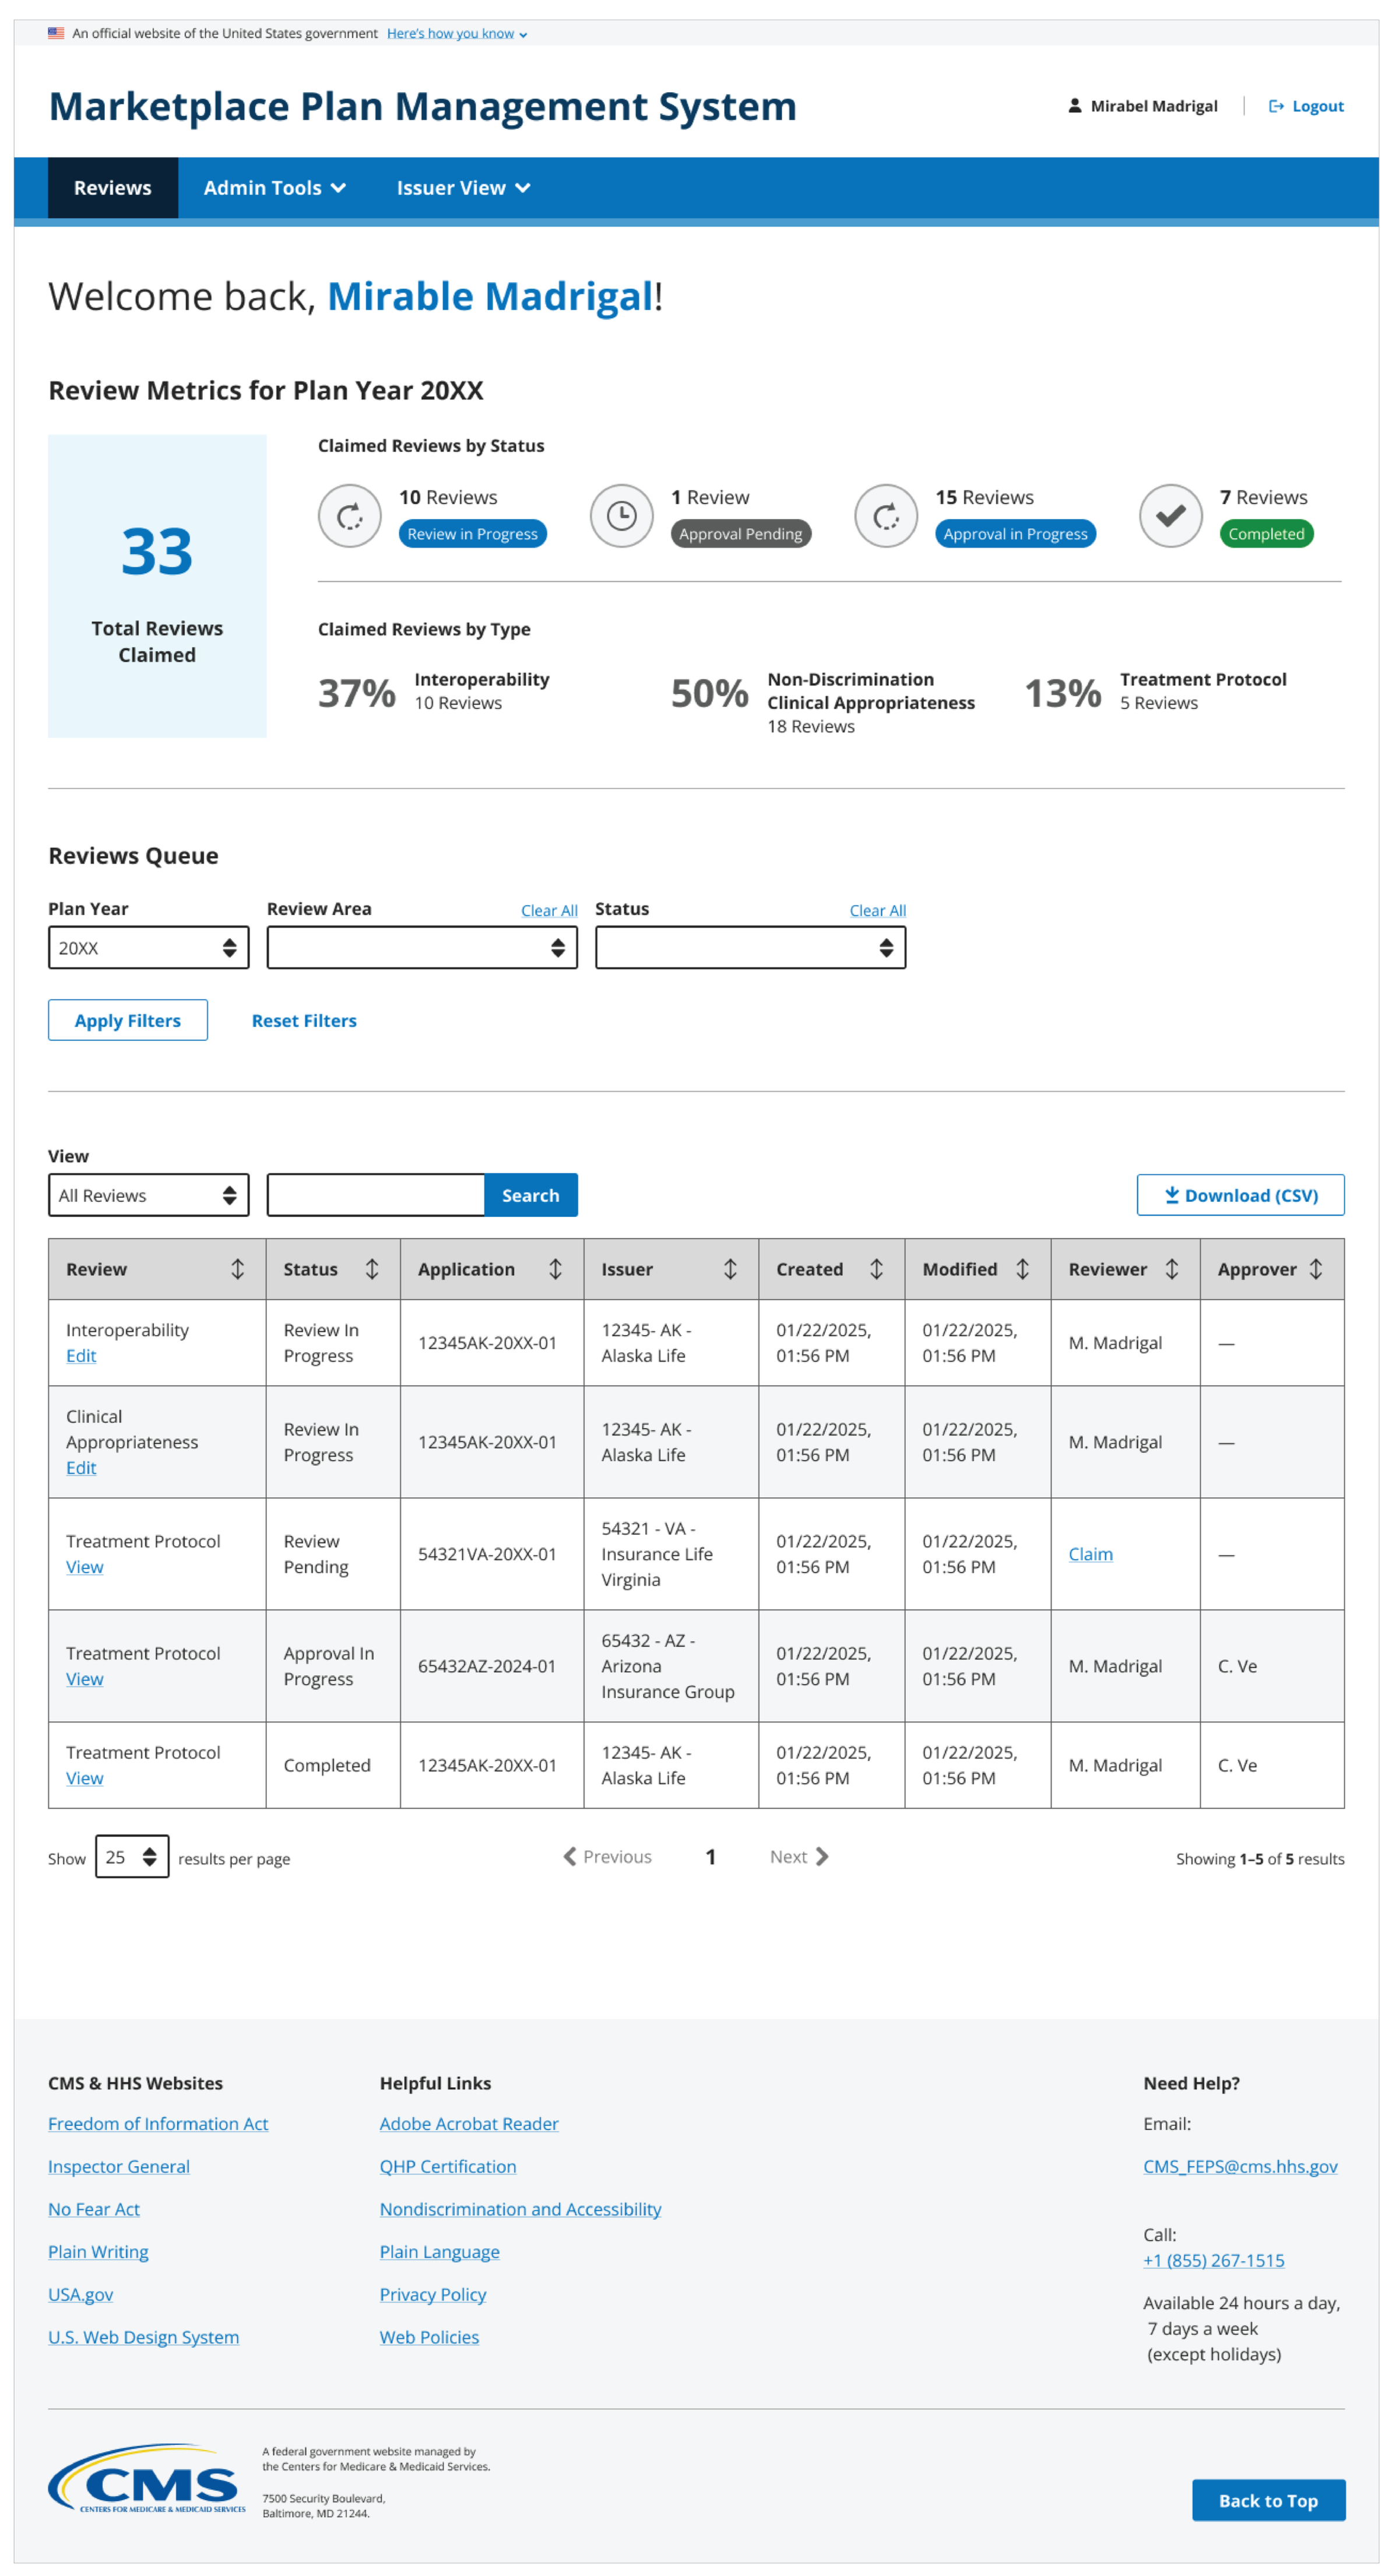The image size is (1396, 2576).
Task: Open the Status filter dropdown
Action: coord(750,948)
